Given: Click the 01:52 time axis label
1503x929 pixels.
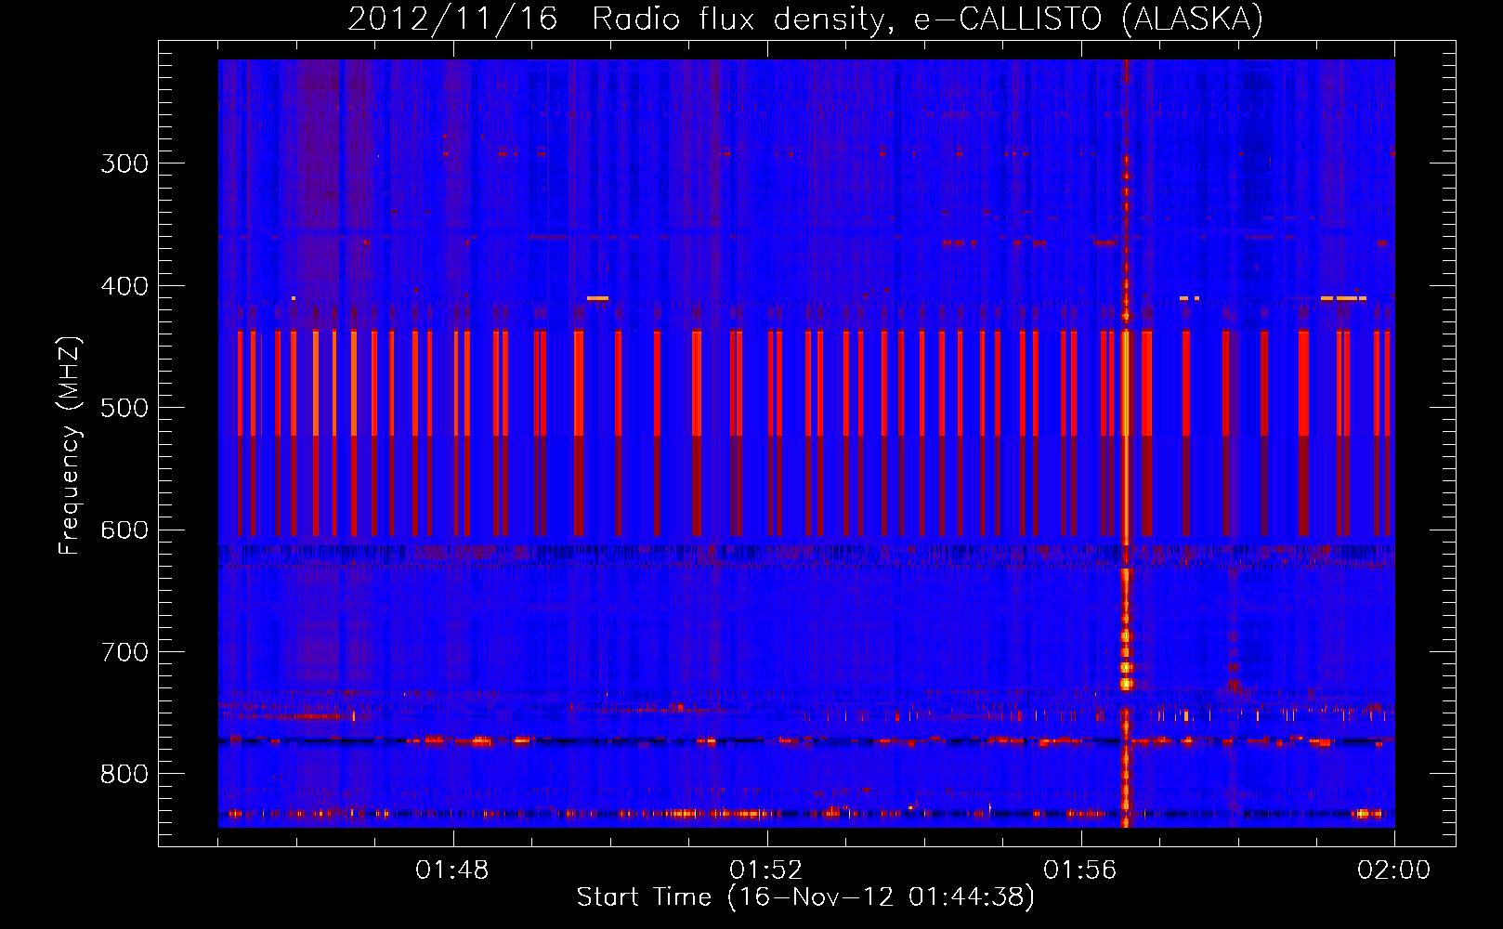Looking at the screenshot, I should 766,870.
